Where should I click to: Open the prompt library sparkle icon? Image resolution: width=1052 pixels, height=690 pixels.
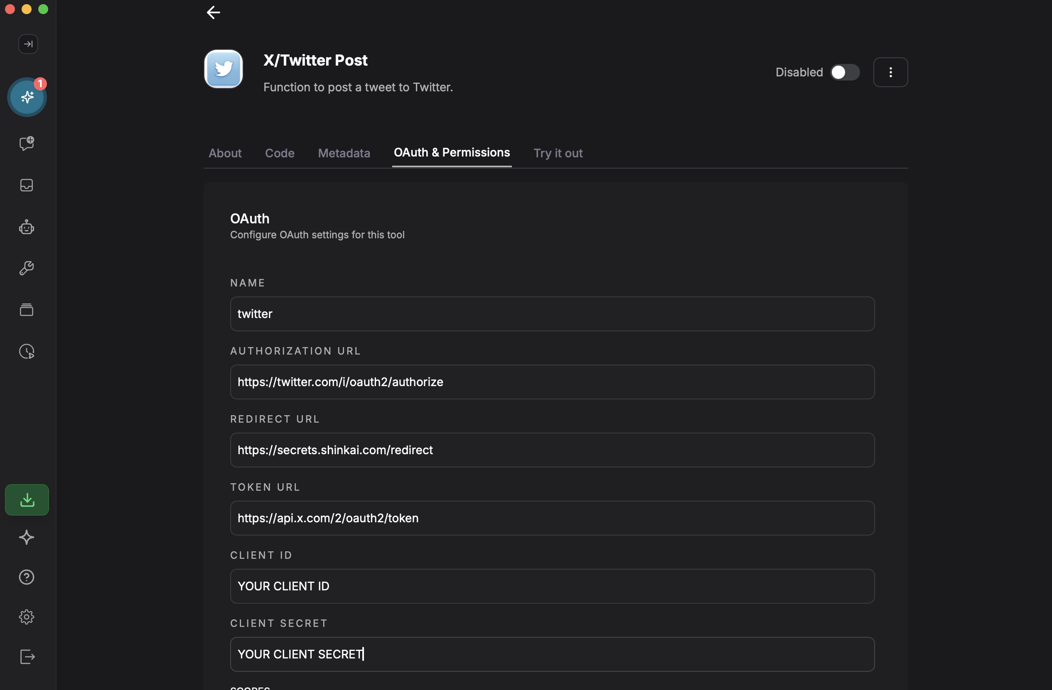pos(27,538)
